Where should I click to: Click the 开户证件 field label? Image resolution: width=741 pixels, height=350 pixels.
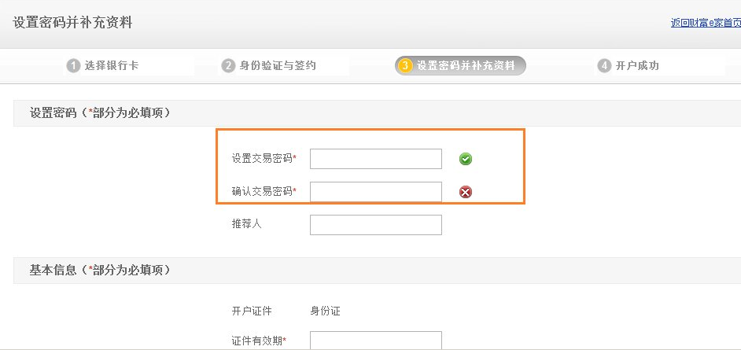click(252, 311)
